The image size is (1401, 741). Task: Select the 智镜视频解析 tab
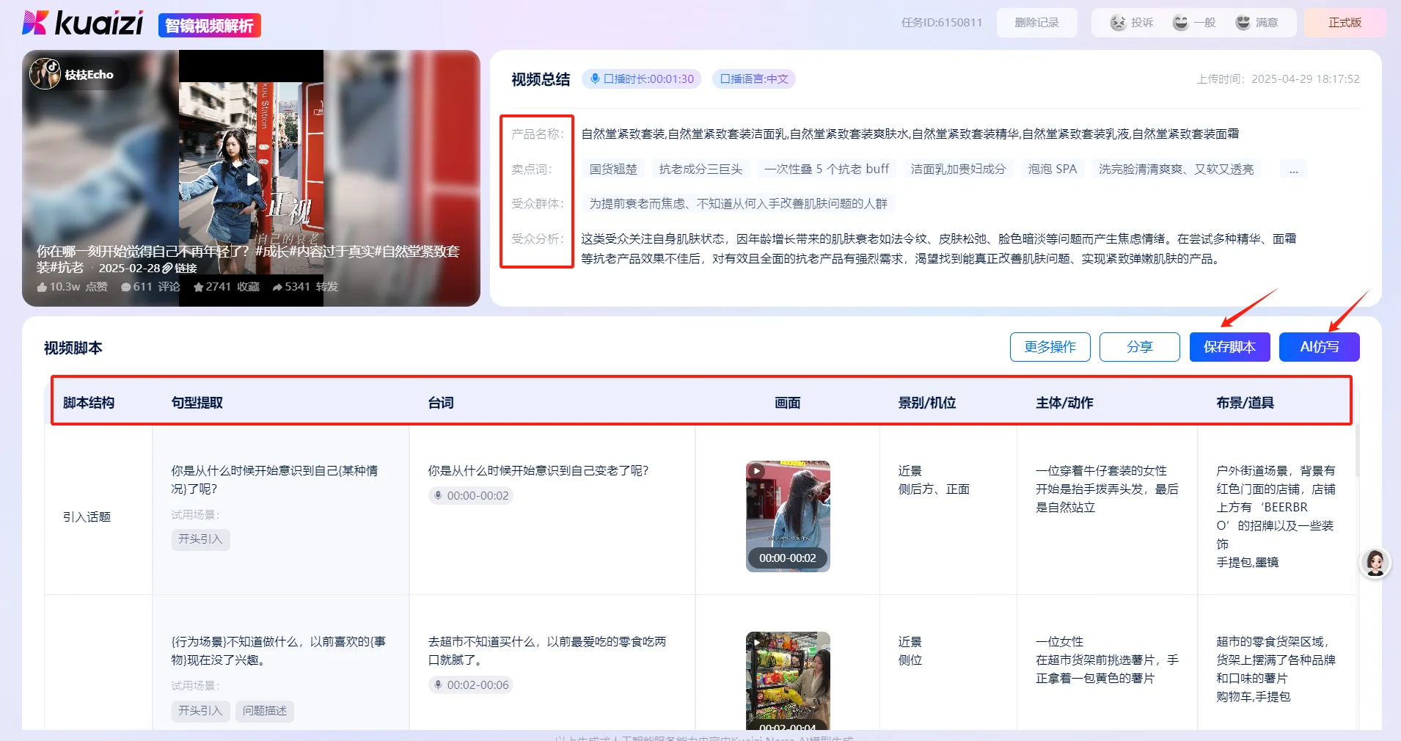(209, 25)
